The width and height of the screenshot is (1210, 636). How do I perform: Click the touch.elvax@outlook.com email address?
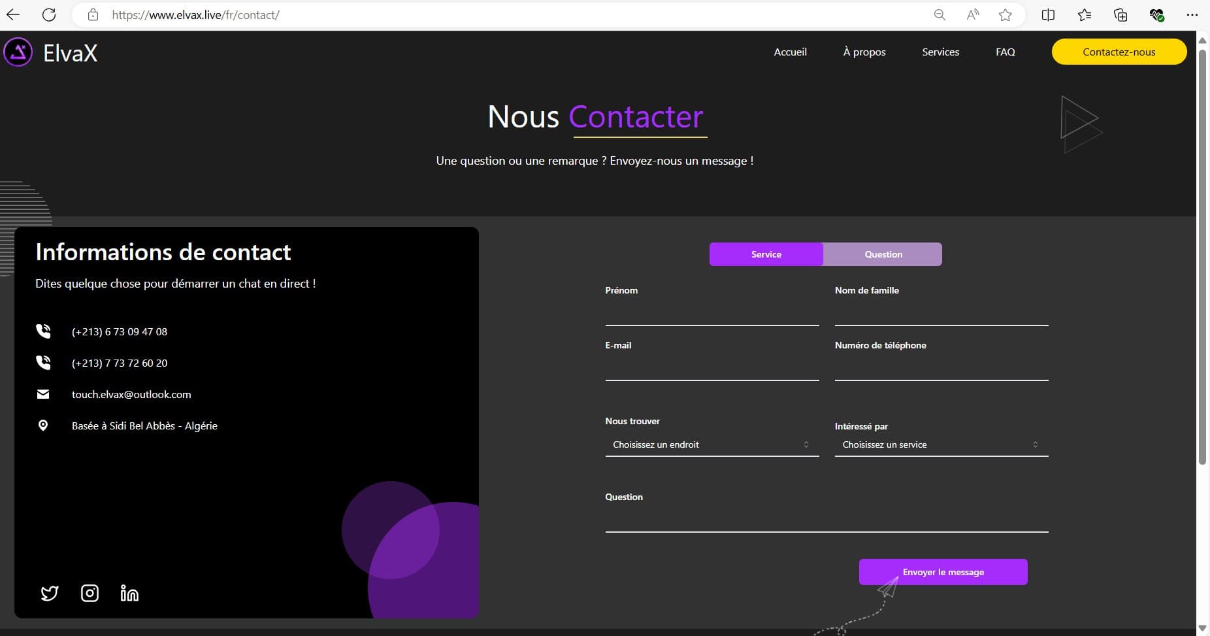(x=131, y=394)
